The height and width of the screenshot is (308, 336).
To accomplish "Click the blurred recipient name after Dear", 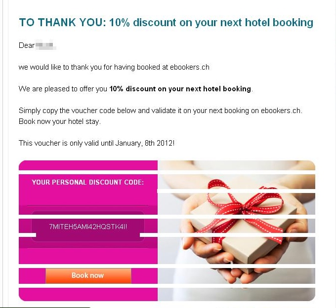I will 45,45.
